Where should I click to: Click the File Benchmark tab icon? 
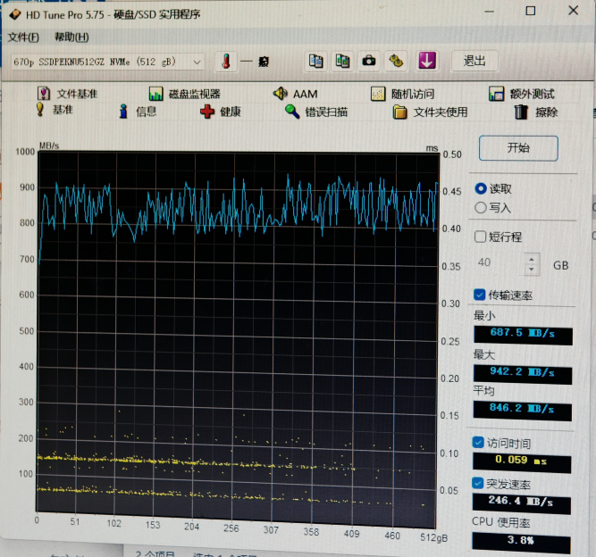pyautogui.click(x=43, y=94)
